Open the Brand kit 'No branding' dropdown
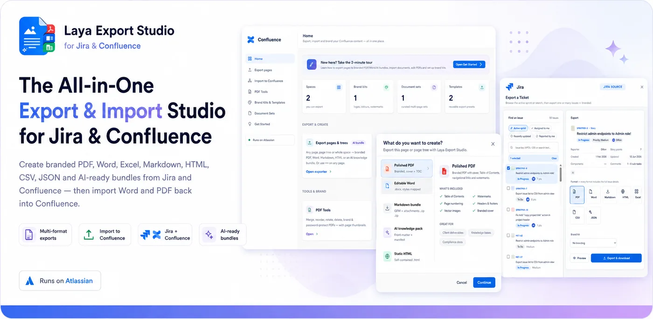653x319 pixels. pyautogui.click(x=593, y=243)
